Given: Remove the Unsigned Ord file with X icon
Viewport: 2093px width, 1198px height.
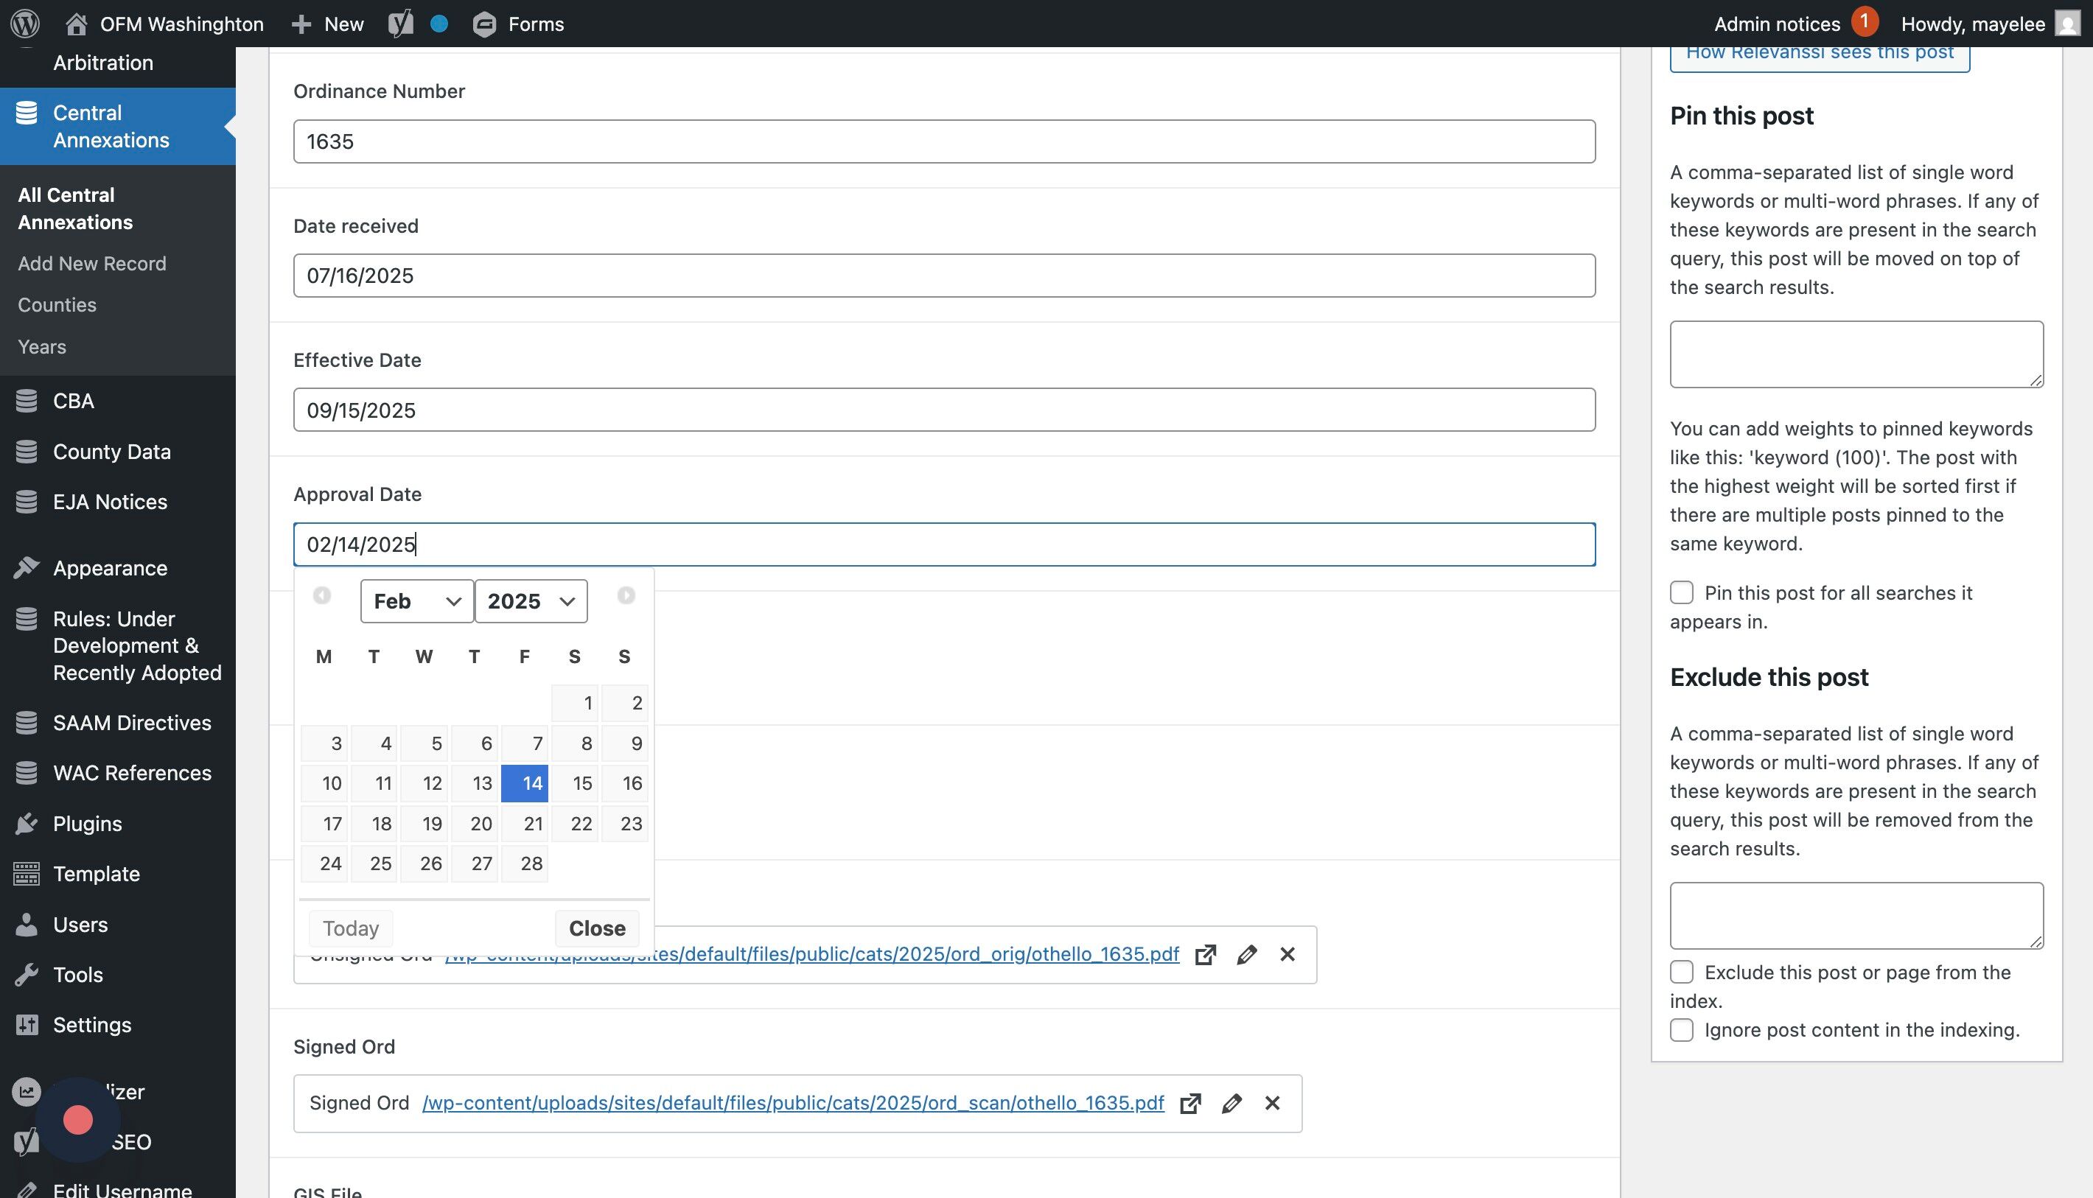Looking at the screenshot, I should pos(1287,954).
